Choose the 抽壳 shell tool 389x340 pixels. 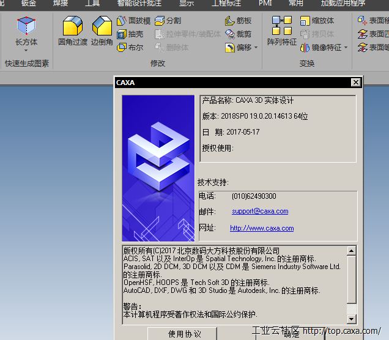tap(130, 34)
